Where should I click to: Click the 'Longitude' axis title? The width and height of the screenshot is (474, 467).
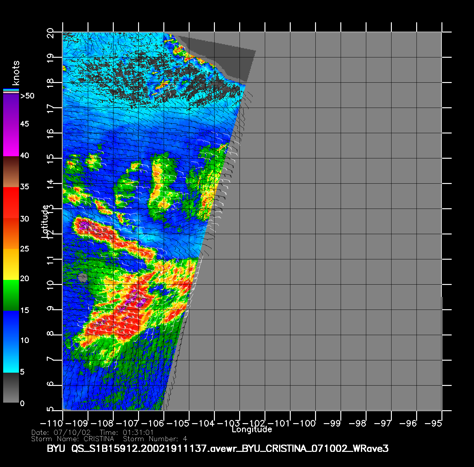pyautogui.click(x=252, y=429)
